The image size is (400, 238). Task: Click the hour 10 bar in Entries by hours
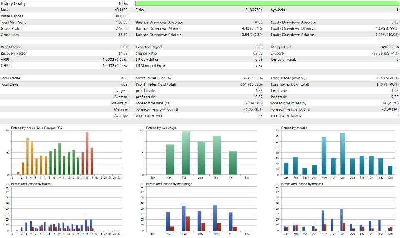(x=60, y=159)
